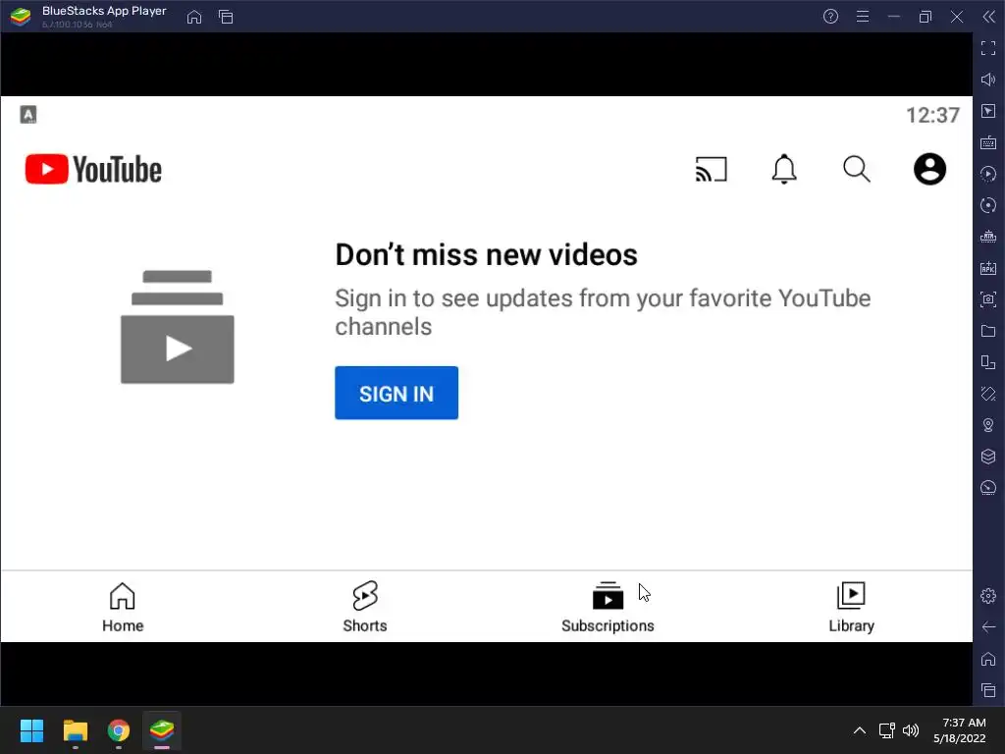Toggle BlueStacks fullscreen mode
This screenshot has height=754, width=1005.
click(x=988, y=48)
